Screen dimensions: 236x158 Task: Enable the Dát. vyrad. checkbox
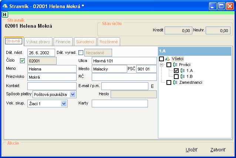click(81, 52)
